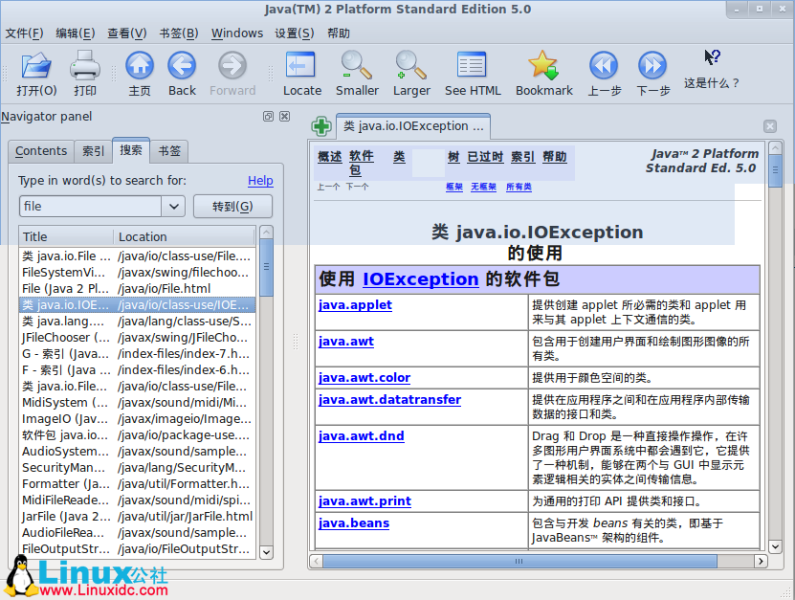
Task: Open the java.beans package link
Action: [x=354, y=522]
